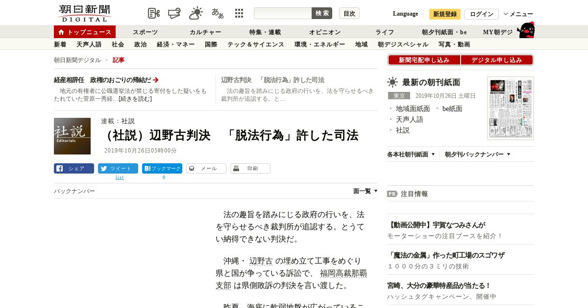
Task: Click the coupon tickets icon in header
Action: click(174, 13)
